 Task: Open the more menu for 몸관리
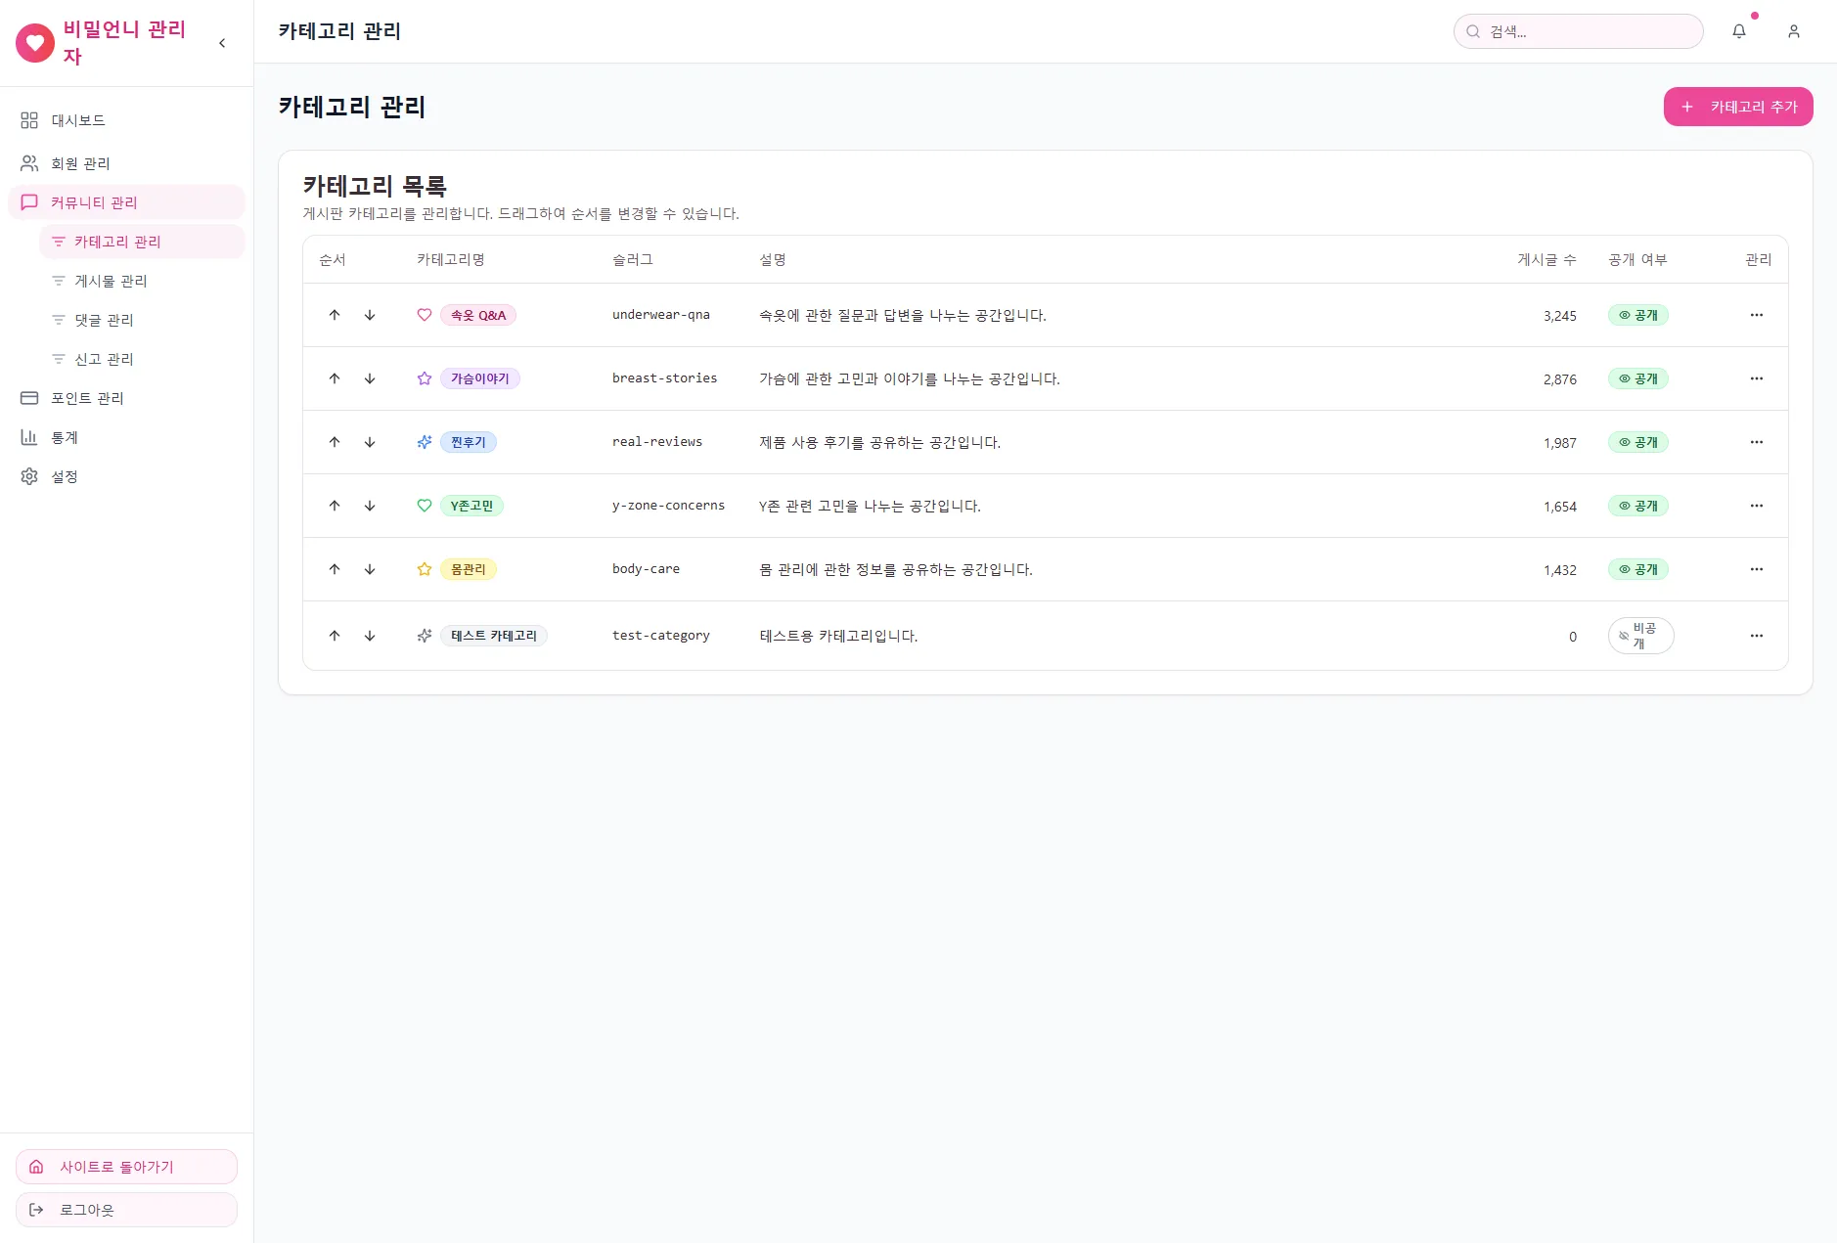1757,569
